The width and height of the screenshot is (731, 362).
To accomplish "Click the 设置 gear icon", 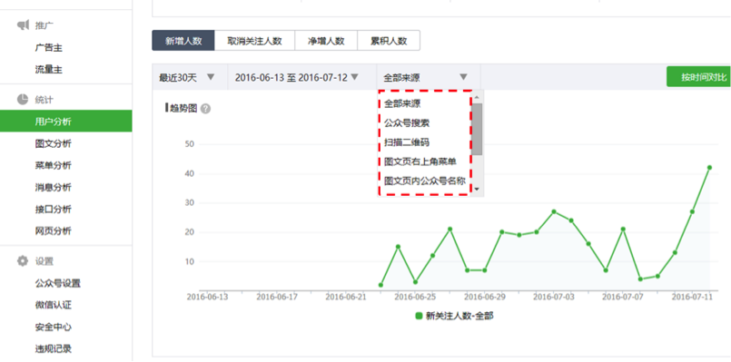I will [23, 261].
